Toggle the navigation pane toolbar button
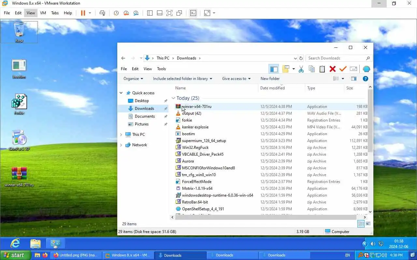Viewport: 417px width, 260px height. pyautogui.click(x=274, y=69)
